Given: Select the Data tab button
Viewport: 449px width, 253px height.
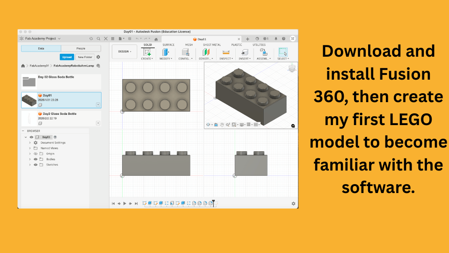Looking at the screenshot, I should 41,48.
